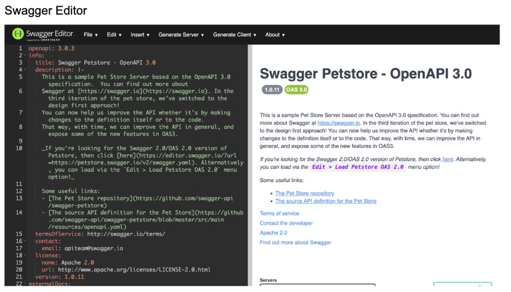Follow the https://swagger.io link in the preview
The image size is (511, 292).
click(332, 124)
